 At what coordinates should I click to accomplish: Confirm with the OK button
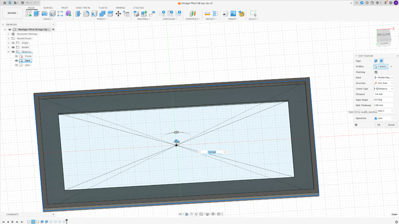tap(378, 124)
